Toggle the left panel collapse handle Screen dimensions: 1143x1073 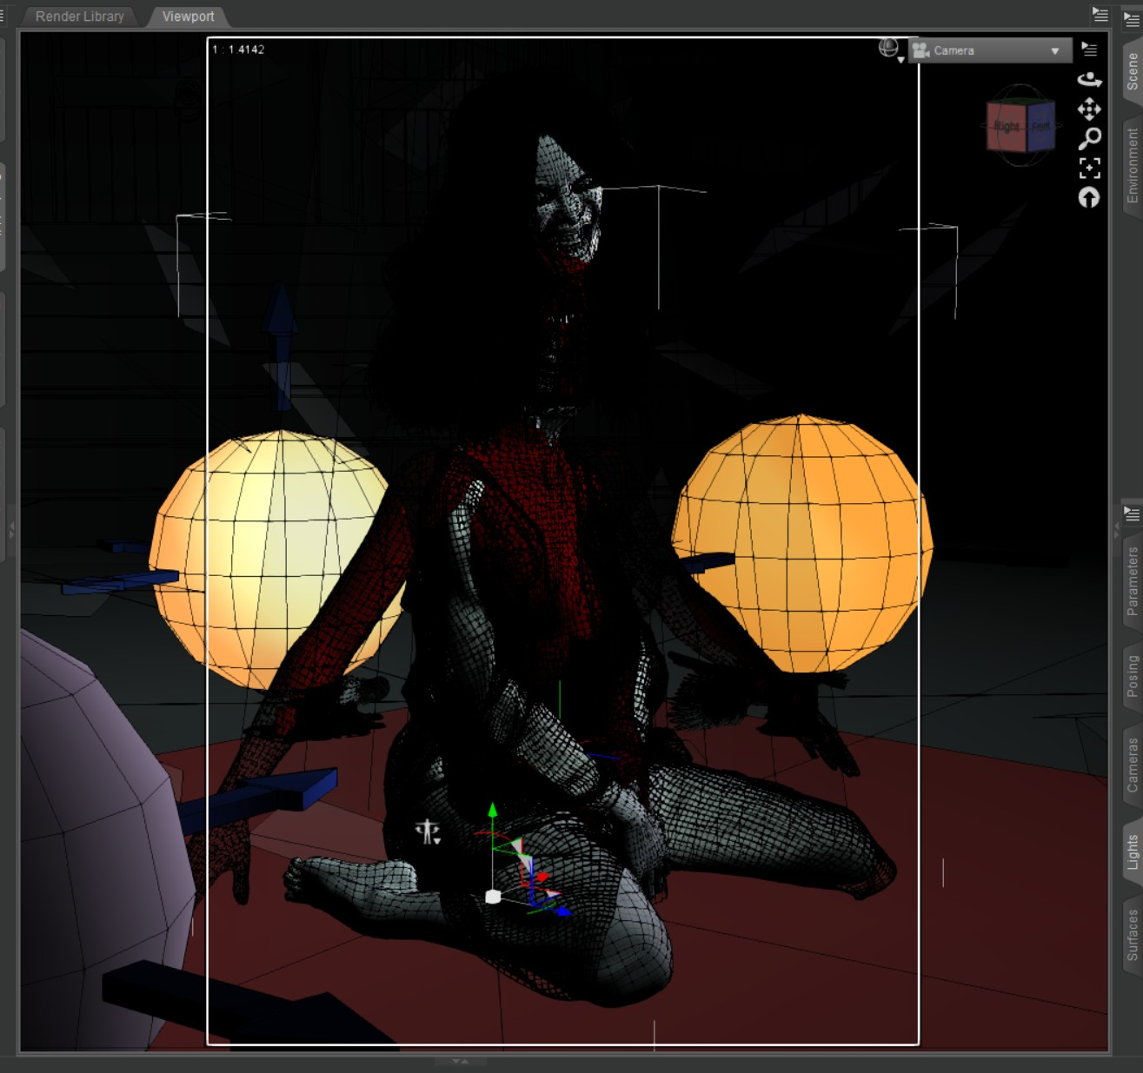11,530
